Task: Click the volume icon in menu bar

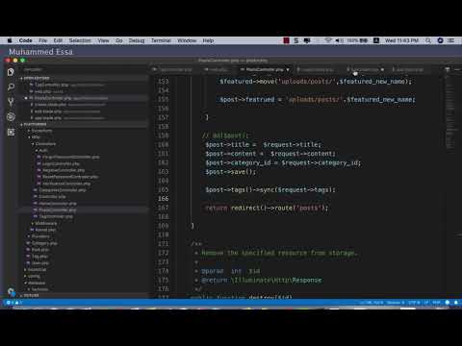Action: (339, 40)
